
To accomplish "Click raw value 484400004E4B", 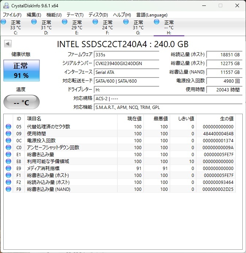I will [x=218, y=134].
